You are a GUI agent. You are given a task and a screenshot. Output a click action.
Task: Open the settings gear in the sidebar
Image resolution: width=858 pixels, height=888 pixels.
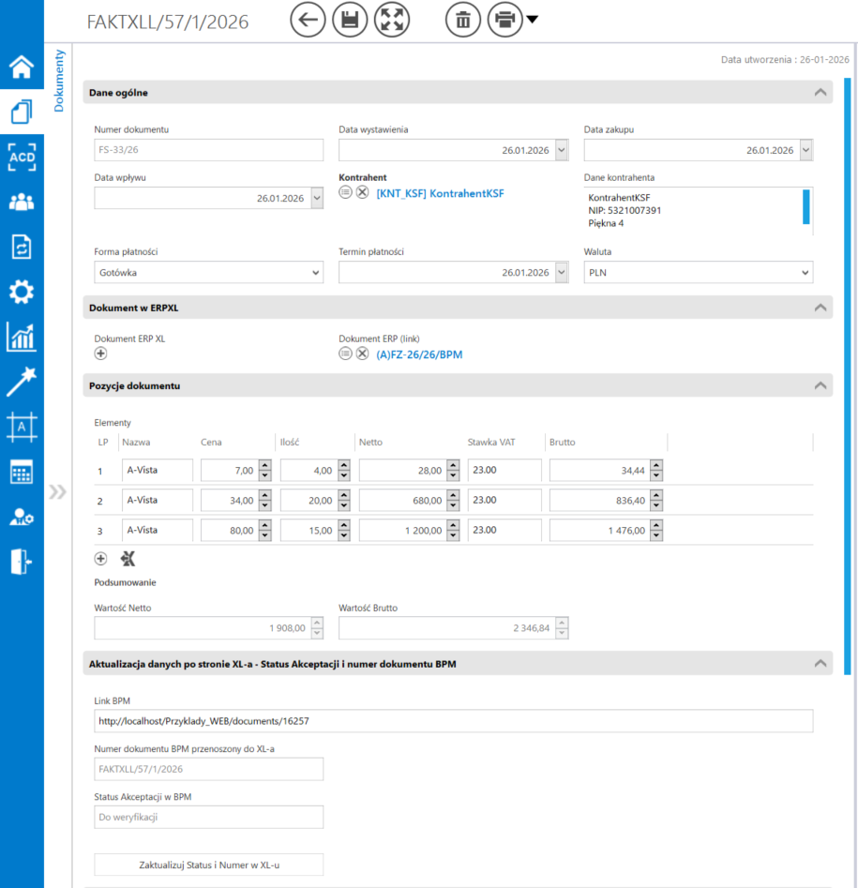[21, 292]
